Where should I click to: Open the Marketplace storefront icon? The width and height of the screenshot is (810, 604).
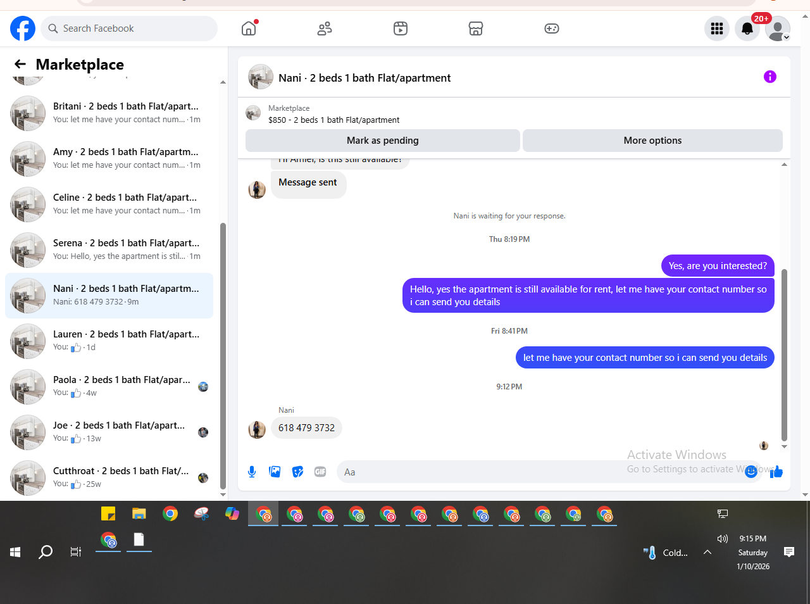point(476,28)
